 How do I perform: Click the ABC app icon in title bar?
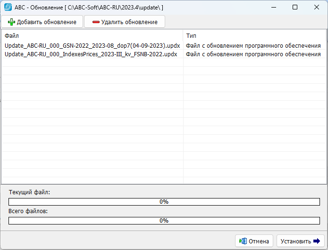point(8,8)
